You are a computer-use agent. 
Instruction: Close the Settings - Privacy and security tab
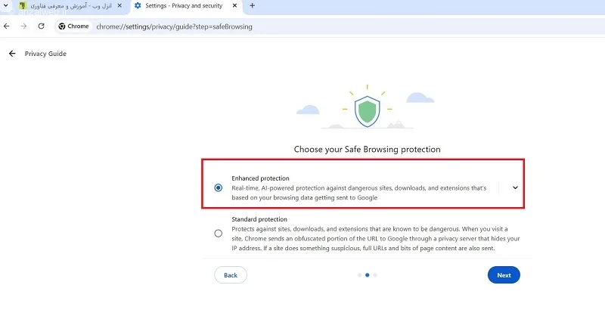(234, 6)
